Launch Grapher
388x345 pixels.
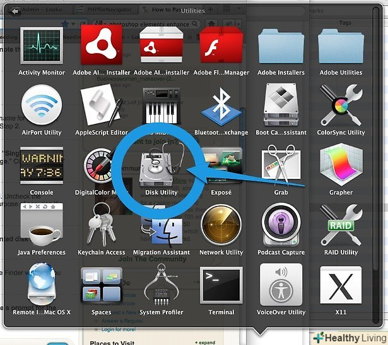(x=341, y=164)
